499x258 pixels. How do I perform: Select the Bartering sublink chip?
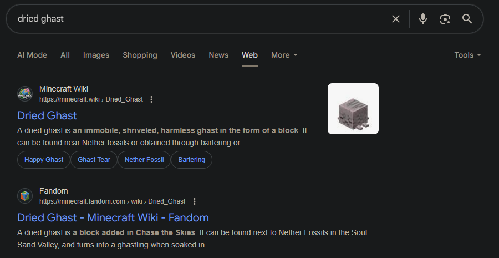pos(191,160)
